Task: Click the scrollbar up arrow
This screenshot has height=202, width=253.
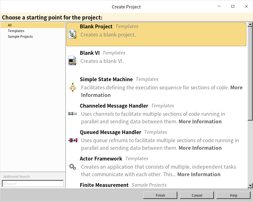Action: pyautogui.click(x=250, y=24)
